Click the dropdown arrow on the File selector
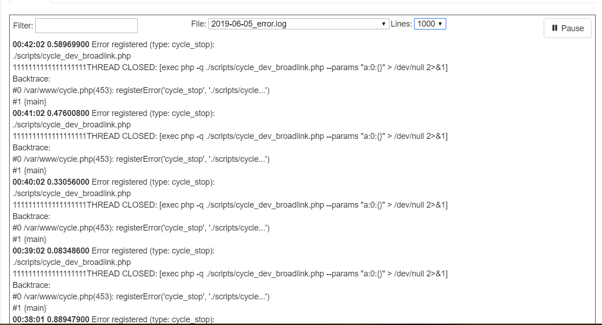602x325 pixels. click(384, 24)
